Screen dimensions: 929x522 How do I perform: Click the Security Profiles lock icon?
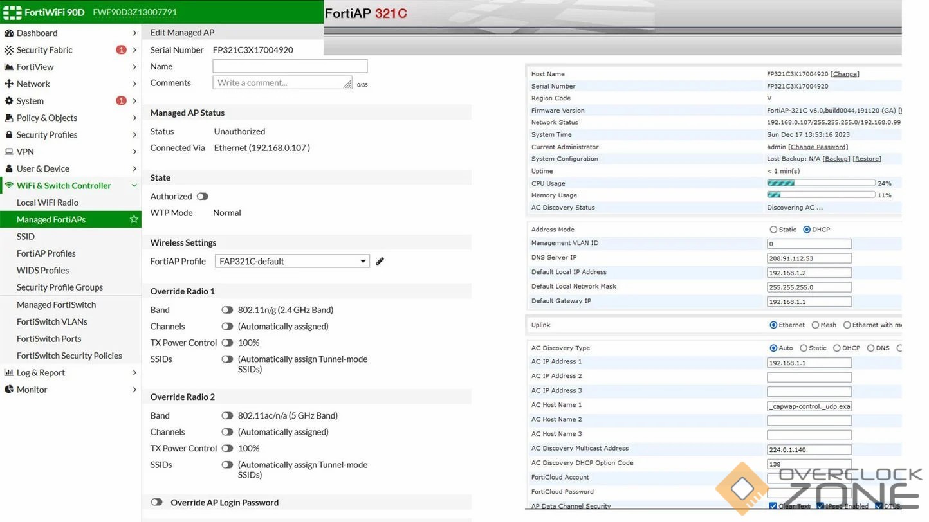pyautogui.click(x=9, y=134)
